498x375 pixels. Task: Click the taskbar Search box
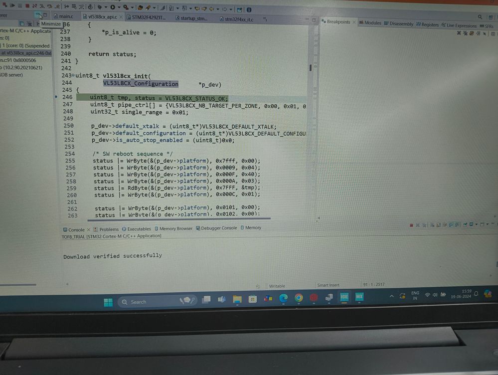157,301
